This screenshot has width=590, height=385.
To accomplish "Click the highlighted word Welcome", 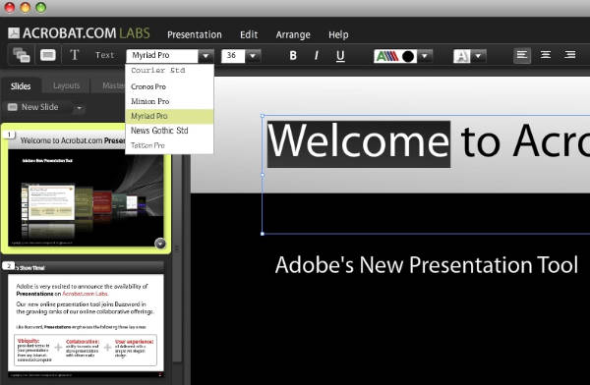I will pyautogui.click(x=359, y=143).
